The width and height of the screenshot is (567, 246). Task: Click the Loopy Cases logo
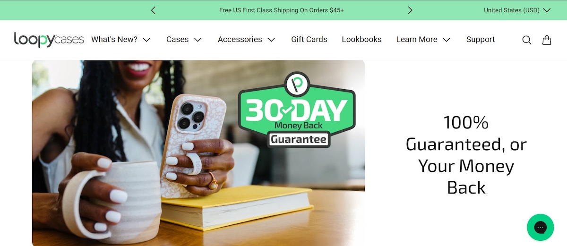(x=49, y=40)
